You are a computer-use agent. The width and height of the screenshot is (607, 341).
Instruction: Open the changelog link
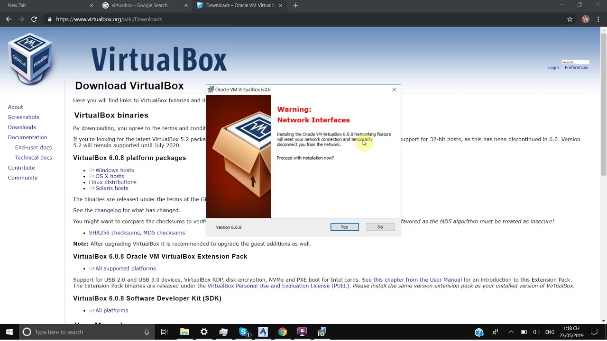click(x=108, y=210)
